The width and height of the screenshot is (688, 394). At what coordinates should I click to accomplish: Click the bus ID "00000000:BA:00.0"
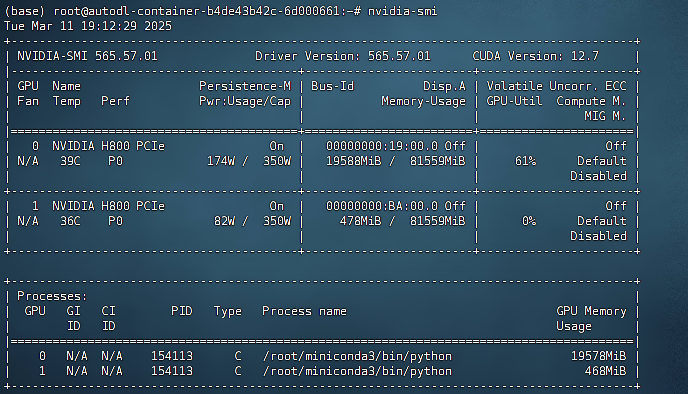pyautogui.click(x=382, y=206)
